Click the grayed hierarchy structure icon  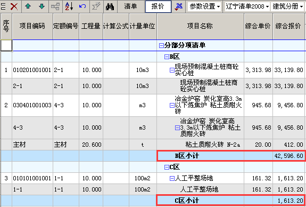pos(55,6)
